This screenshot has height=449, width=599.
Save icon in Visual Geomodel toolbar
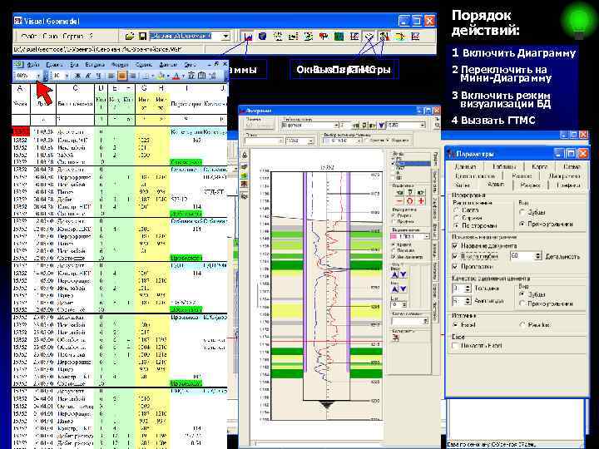tap(142, 37)
